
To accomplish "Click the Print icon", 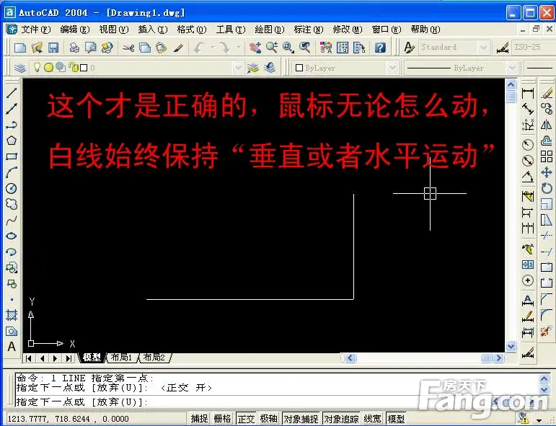I will (74, 48).
